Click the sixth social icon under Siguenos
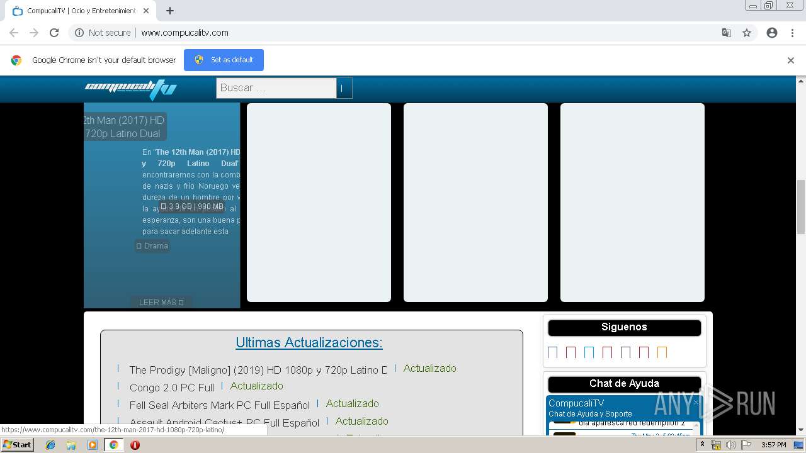The height and width of the screenshot is (453, 806). (x=644, y=352)
